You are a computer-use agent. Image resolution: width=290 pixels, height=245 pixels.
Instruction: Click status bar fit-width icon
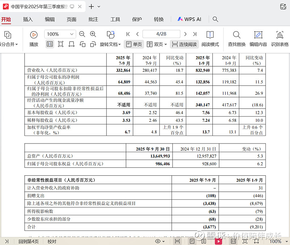pos(256,241)
